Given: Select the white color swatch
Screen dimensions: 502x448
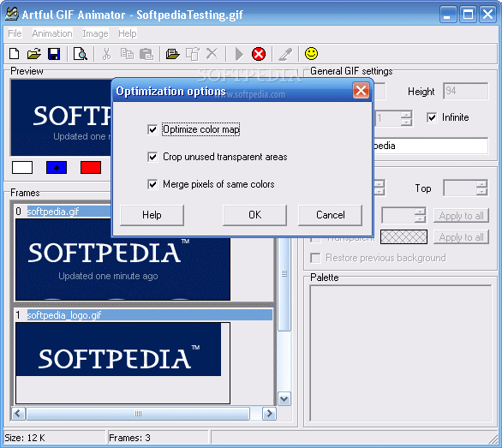Looking at the screenshot, I should pyautogui.click(x=22, y=168).
